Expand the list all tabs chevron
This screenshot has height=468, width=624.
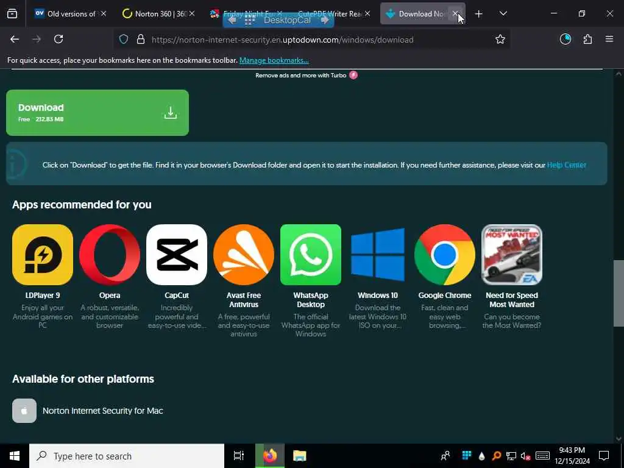(x=503, y=13)
